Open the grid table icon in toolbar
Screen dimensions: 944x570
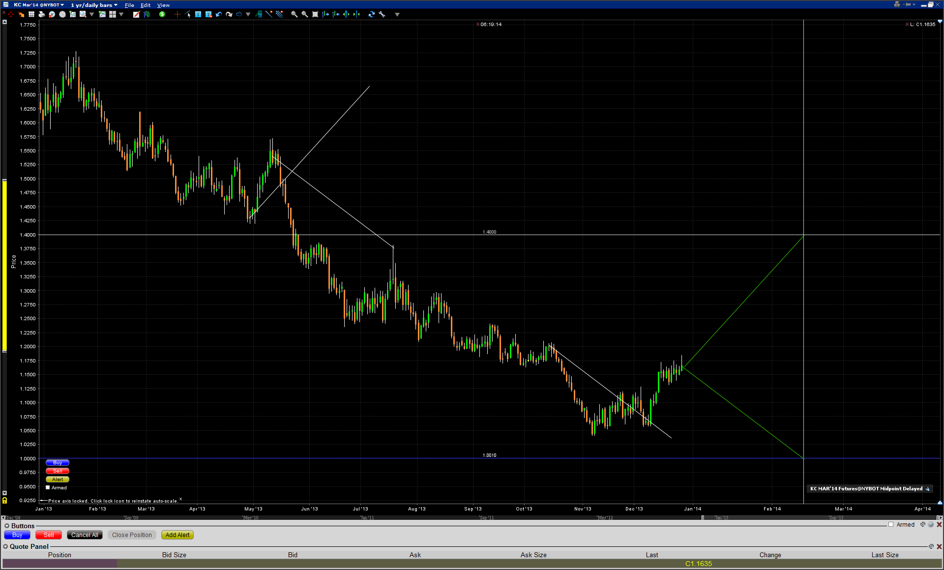31,14
